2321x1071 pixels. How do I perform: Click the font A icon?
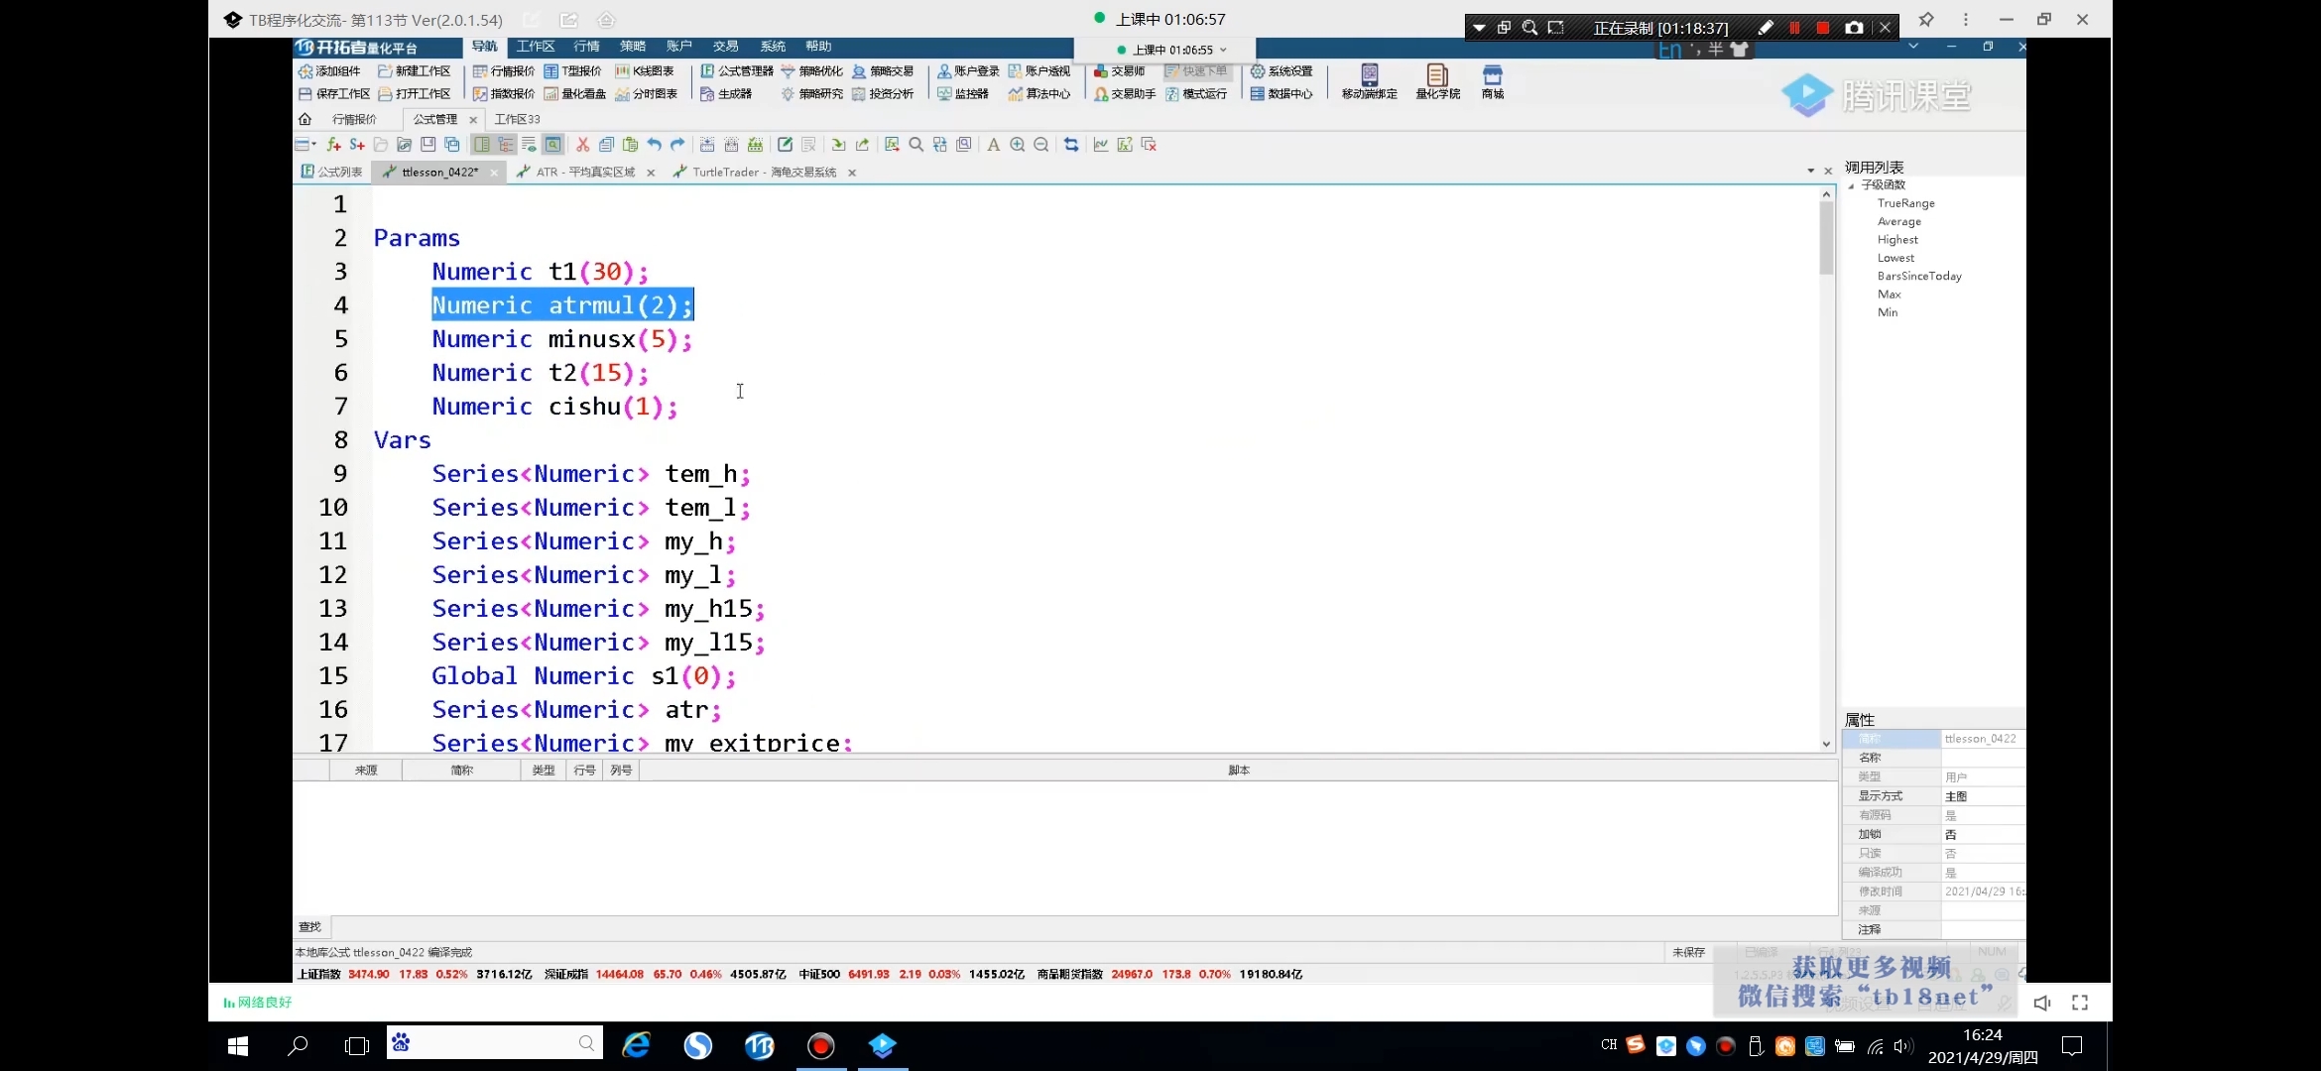(x=993, y=145)
